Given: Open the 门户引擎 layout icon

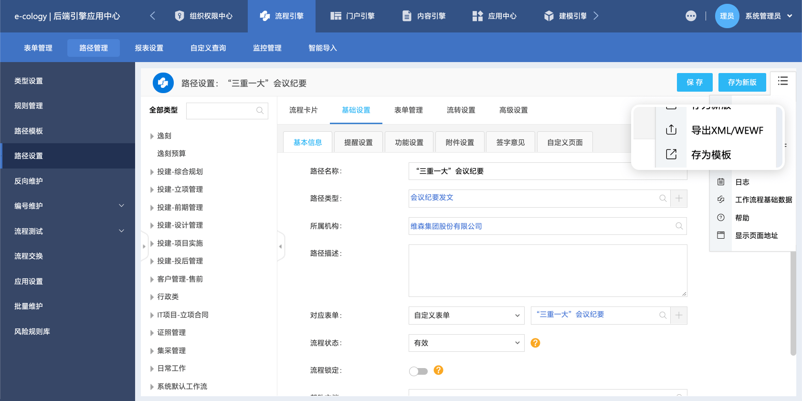Looking at the screenshot, I should tap(336, 16).
